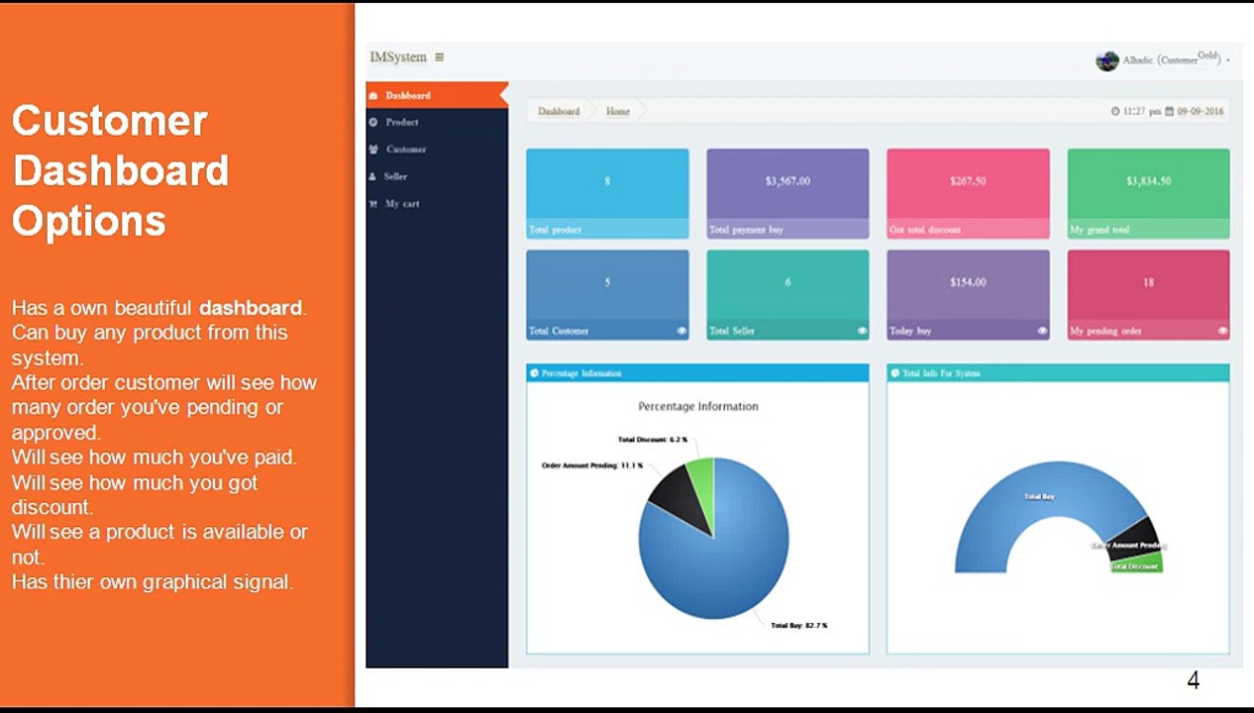Open the Total payment buy card

pos(787,194)
